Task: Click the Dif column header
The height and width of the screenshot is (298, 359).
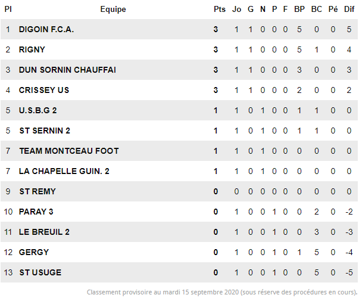Action: click(x=349, y=9)
